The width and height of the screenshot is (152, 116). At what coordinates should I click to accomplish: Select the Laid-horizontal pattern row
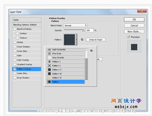(x=66, y=50)
